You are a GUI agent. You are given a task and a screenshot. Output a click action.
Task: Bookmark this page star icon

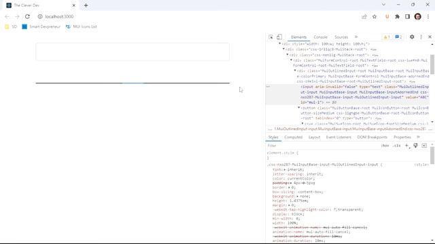click(x=375, y=16)
